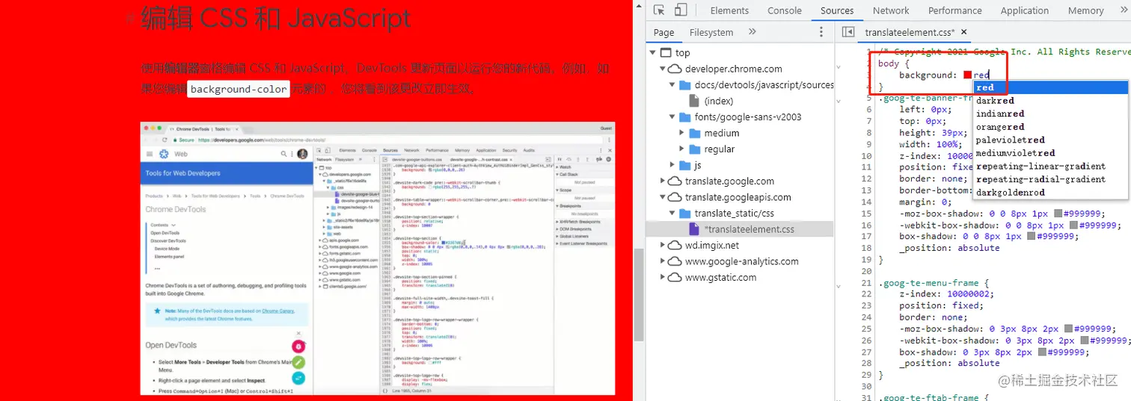Show more navigator tabs after Filesystem
1131x401 pixels.
(x=752, y=32)
